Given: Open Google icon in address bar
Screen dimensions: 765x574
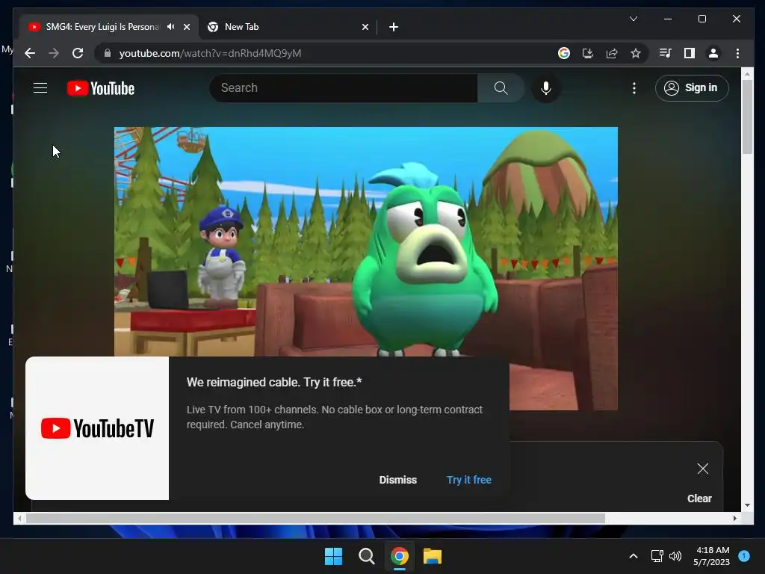Looking at the screenshot, I should (x=564, y=53).
